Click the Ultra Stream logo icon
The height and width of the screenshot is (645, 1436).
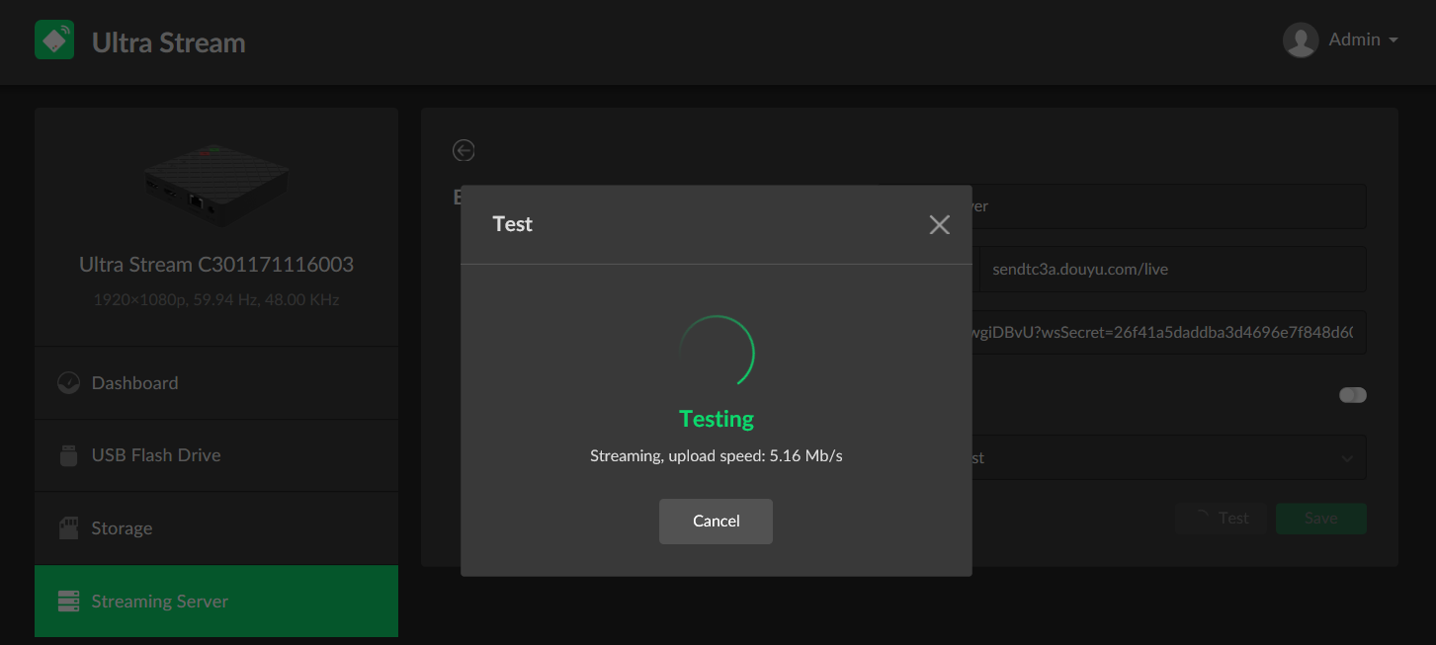coord(54,40)
